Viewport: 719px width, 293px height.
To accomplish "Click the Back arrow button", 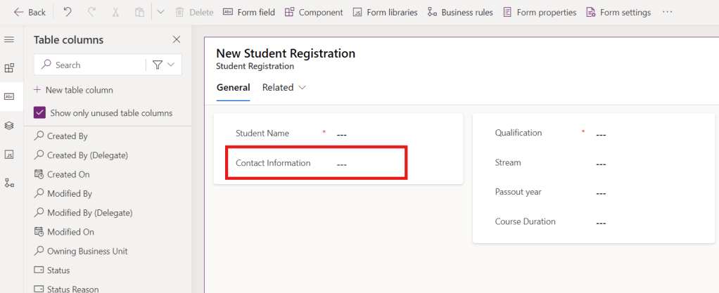I will point(30,12).
